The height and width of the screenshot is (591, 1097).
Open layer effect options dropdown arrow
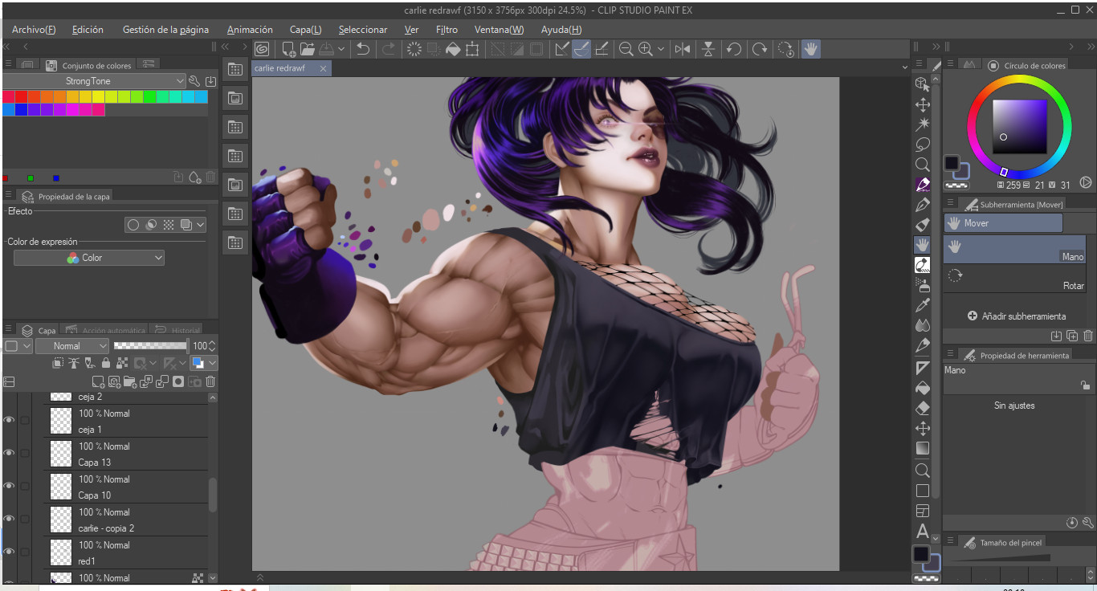(201, 226)
